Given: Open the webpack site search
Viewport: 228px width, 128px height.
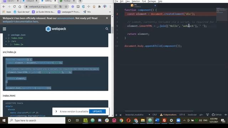Looking at the screenshot, I should (x=107, y=29).
